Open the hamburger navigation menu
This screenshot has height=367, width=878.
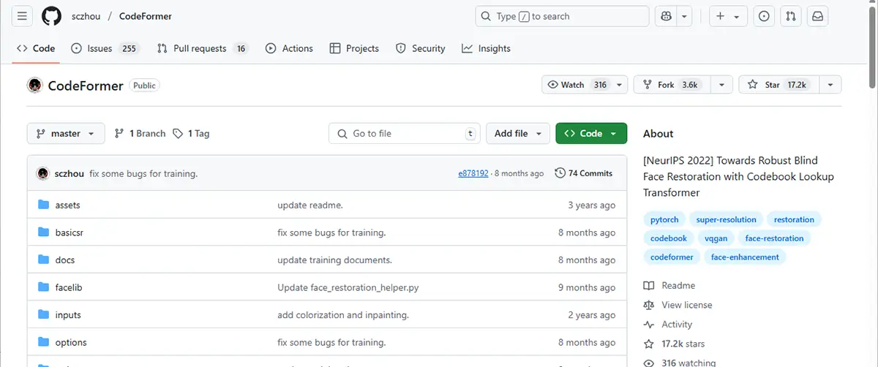pos(22,16)
